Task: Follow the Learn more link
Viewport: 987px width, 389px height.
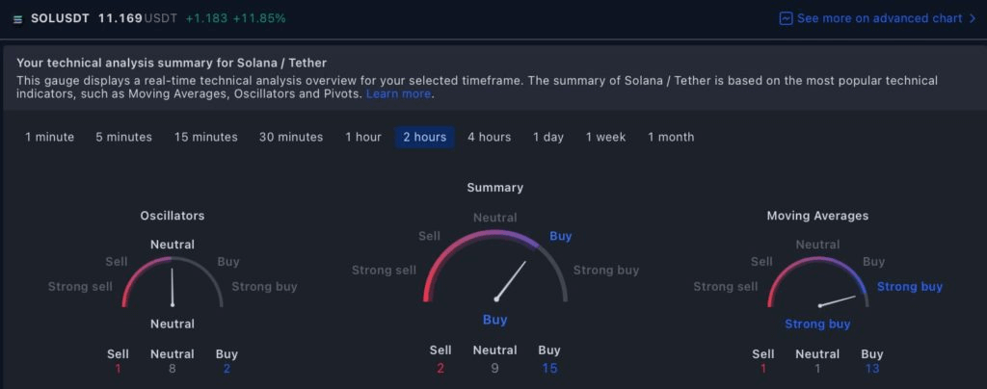Action: tap(398, 93)
